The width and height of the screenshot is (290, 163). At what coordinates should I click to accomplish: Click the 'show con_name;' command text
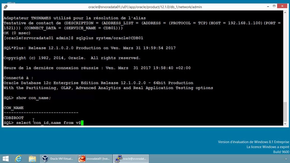tap(36, 98)
